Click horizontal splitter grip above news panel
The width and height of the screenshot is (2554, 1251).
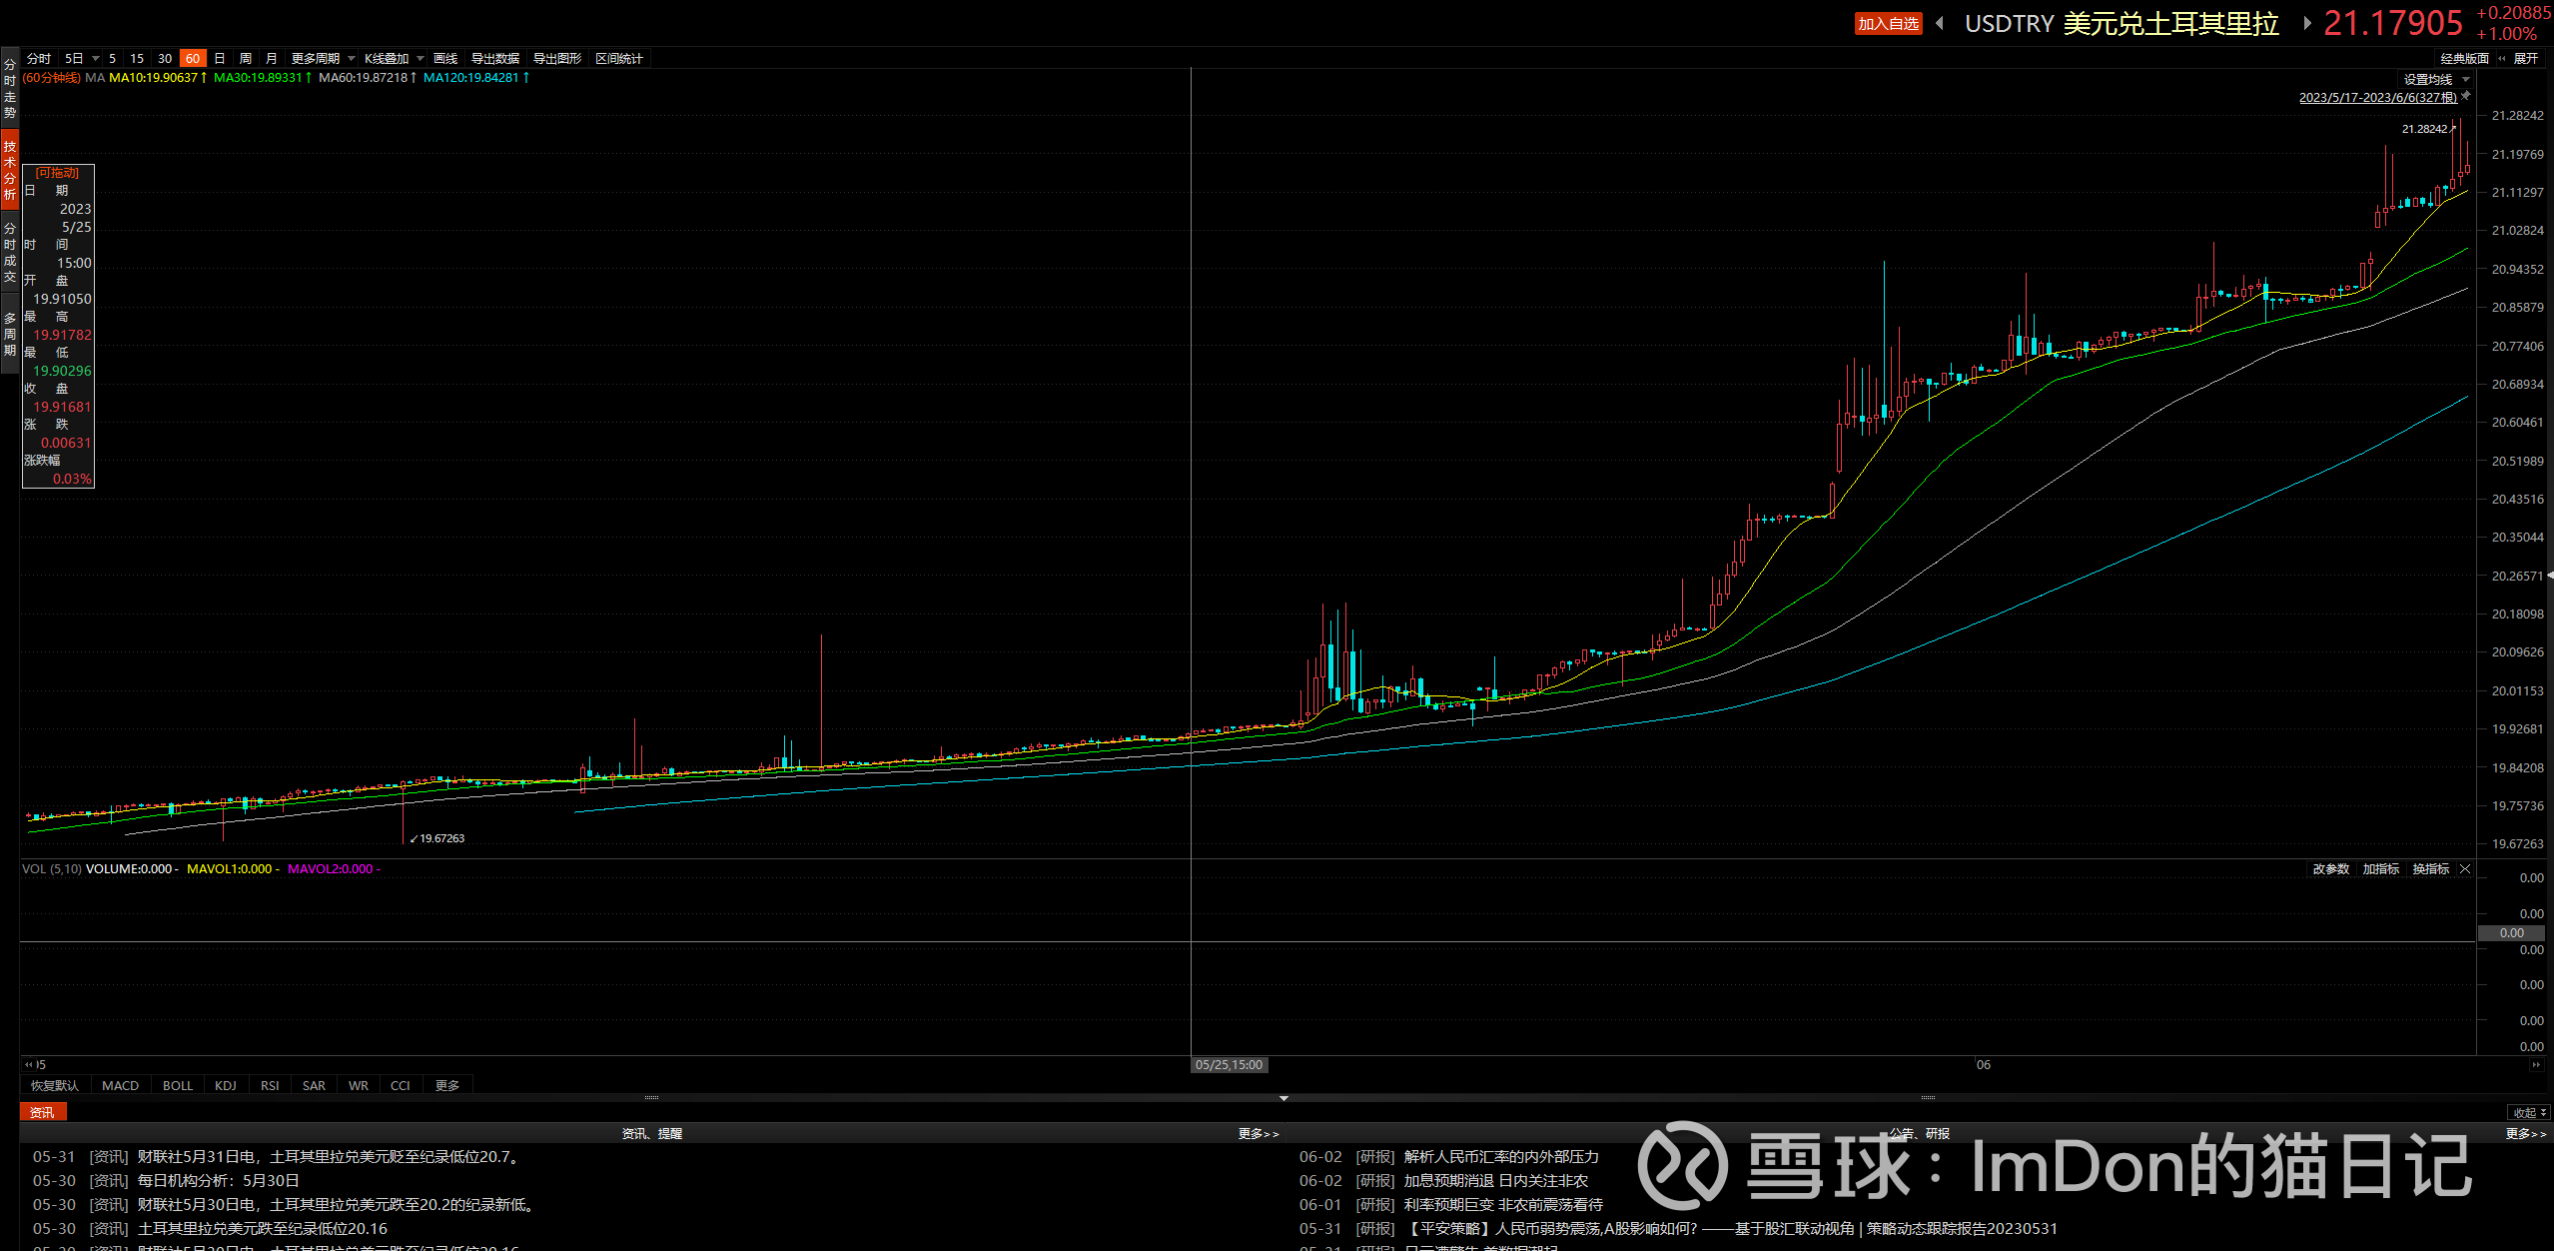[x=651, y=1098]
